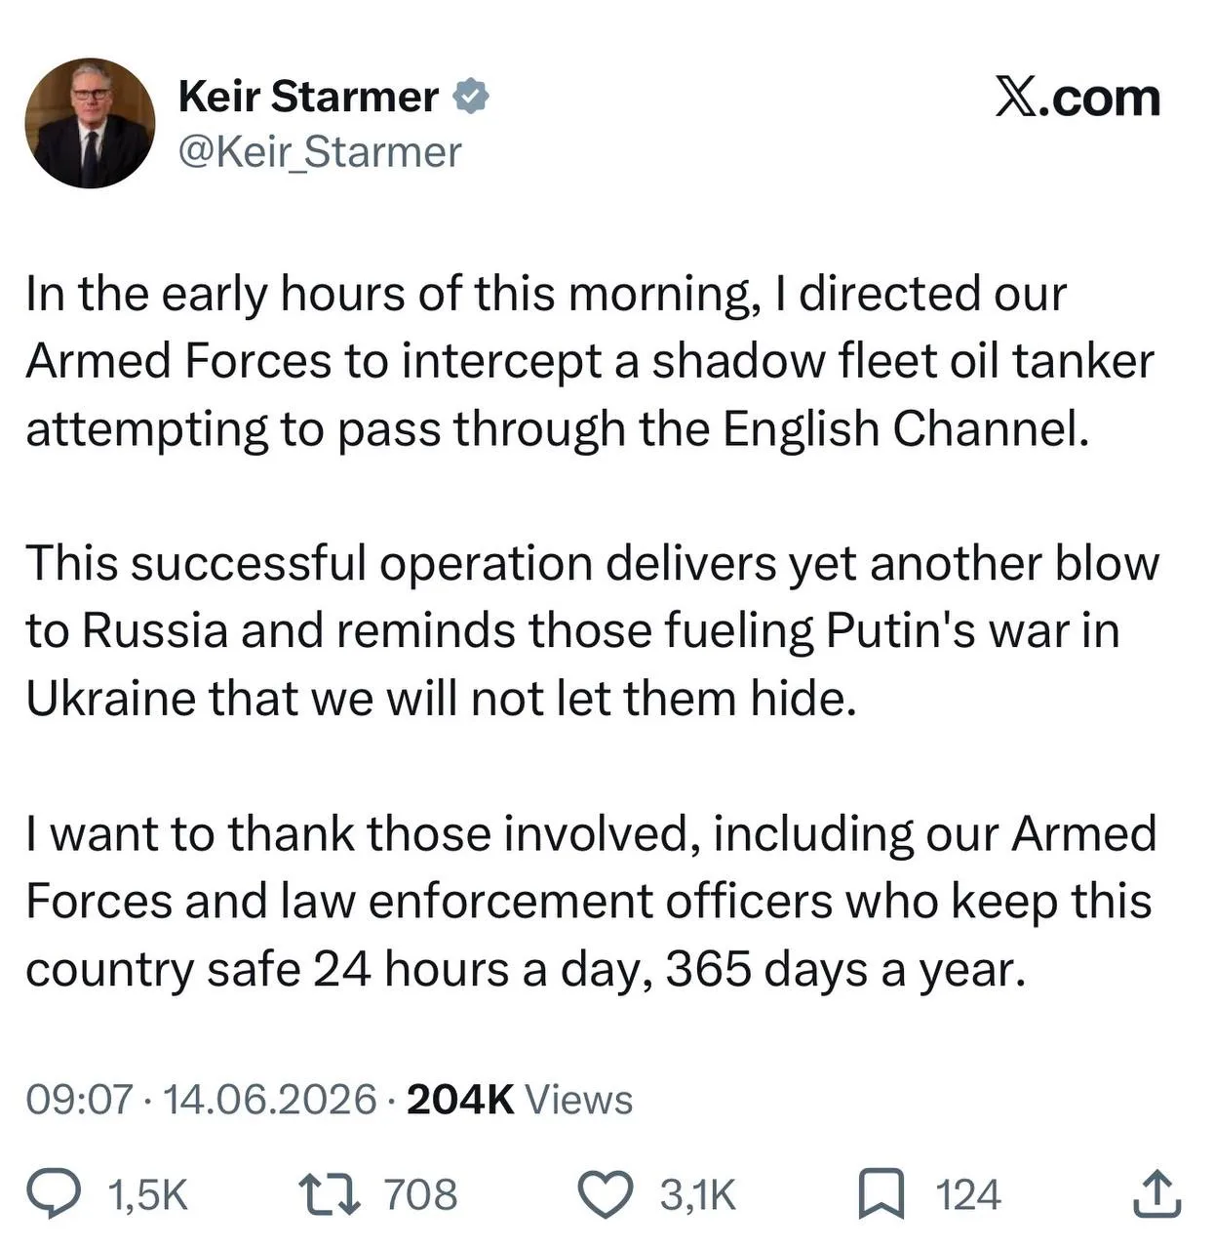Viewport: 1214px width, 1249px height.
Task: Click the 09:07 post timestamp
Action: (79, 1100)
